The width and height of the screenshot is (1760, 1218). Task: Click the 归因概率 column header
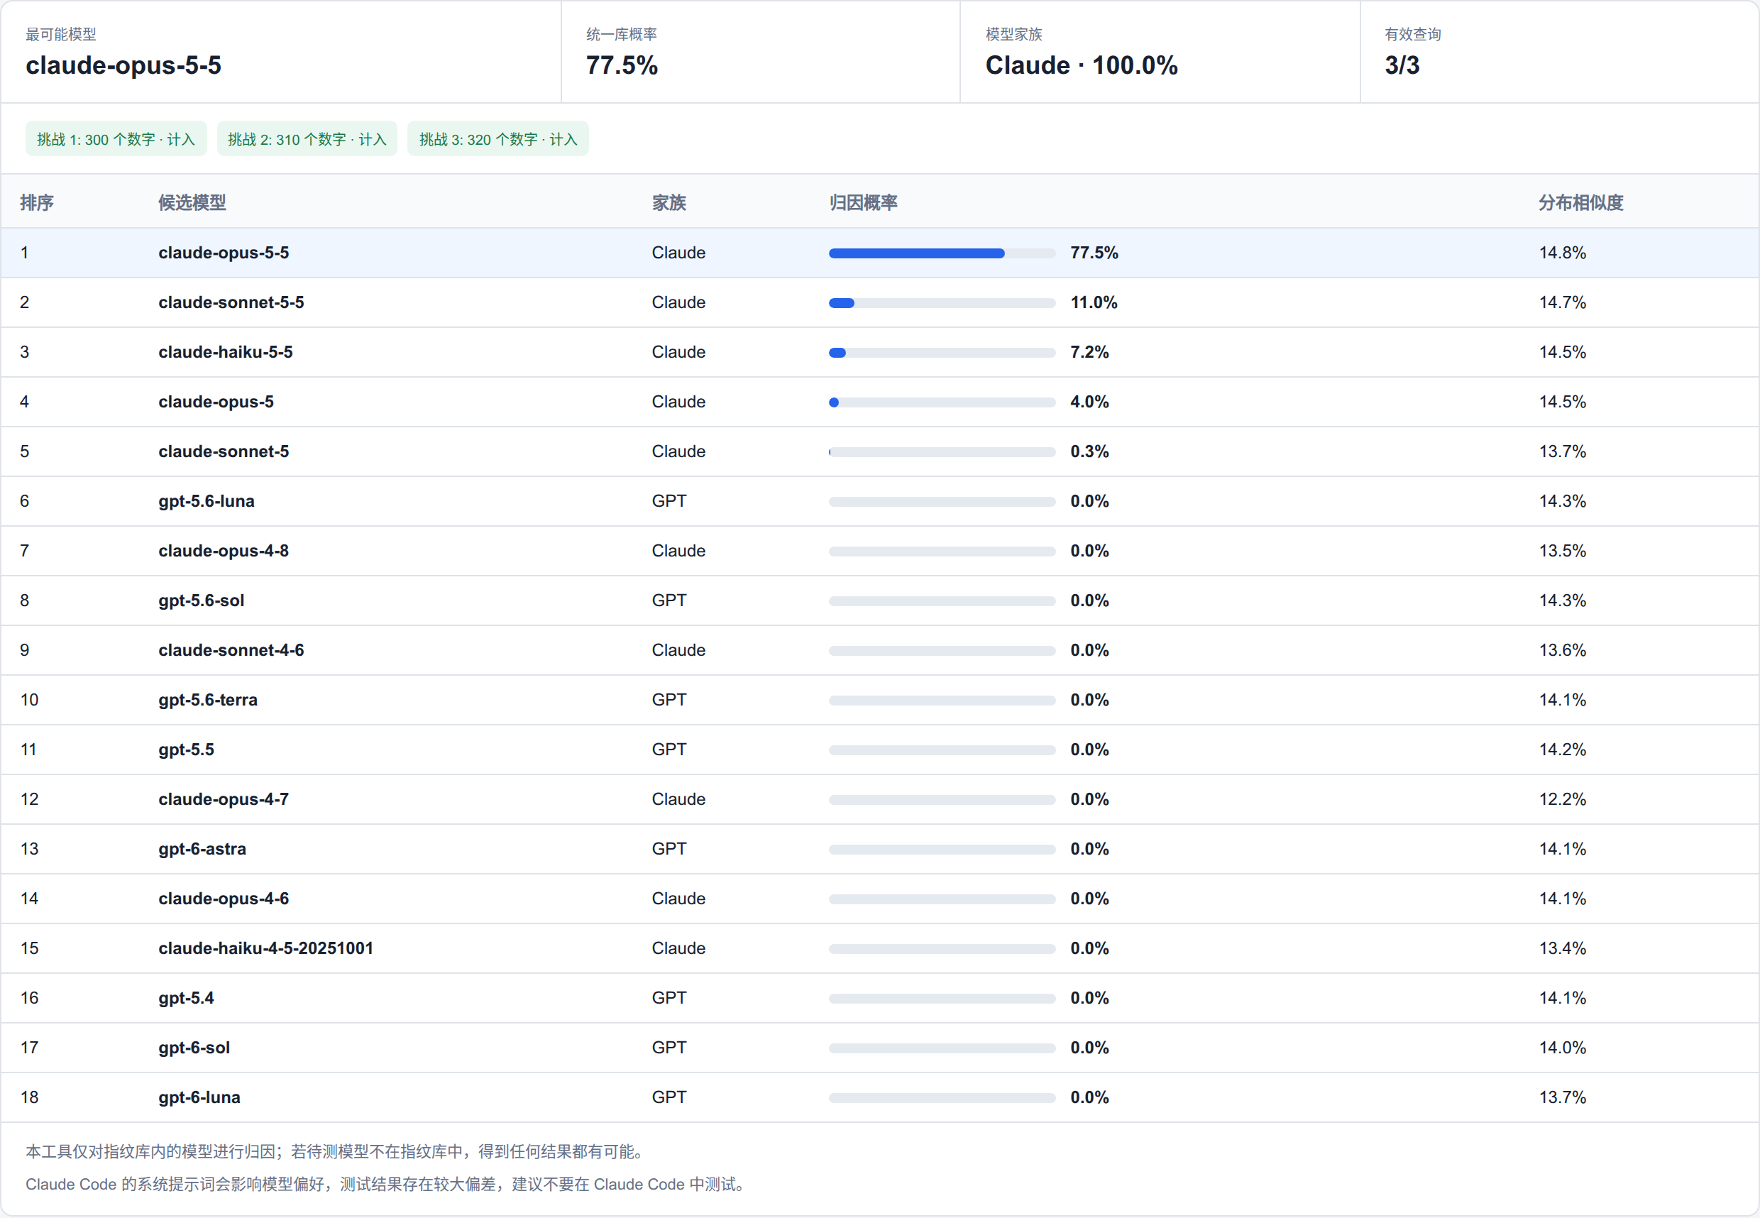[x=863, y=202]
